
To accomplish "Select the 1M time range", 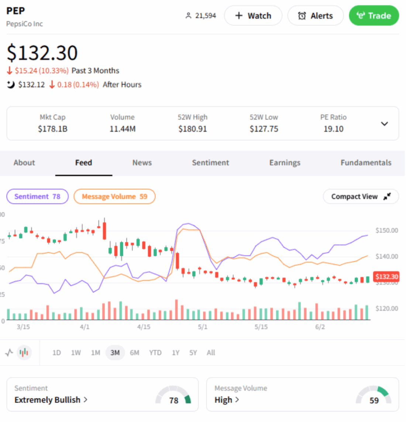I will [96, 353].
